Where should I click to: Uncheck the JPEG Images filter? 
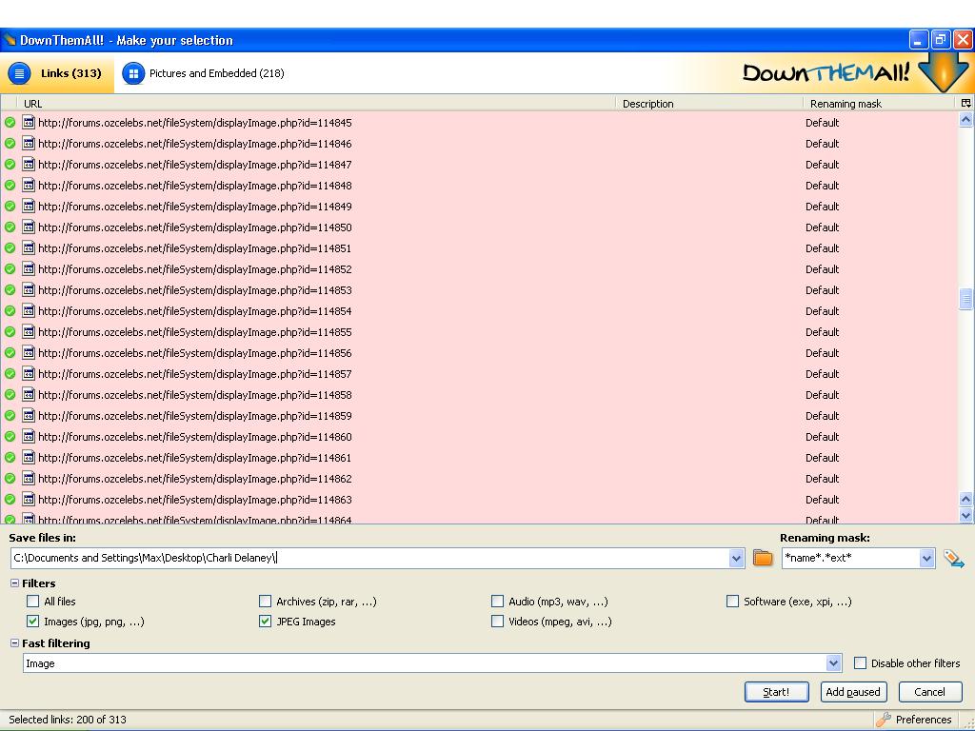(266, 622)
